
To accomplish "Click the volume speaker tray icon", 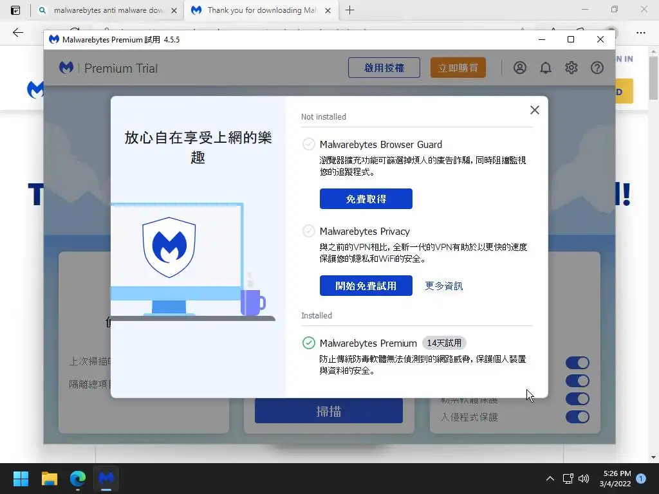I will (x=583, y=479).
